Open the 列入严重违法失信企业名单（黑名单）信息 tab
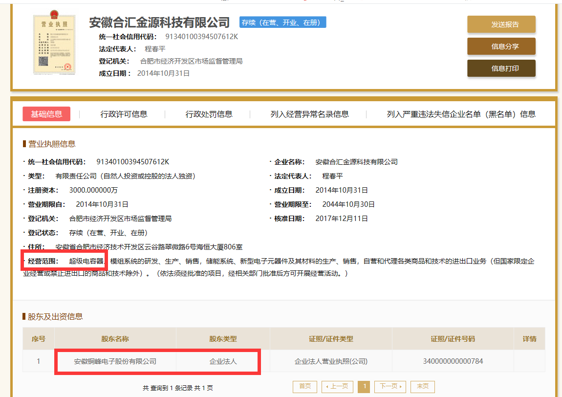This screenshot has width=562, height=397. pyautogui.click(x=461, y=114)
